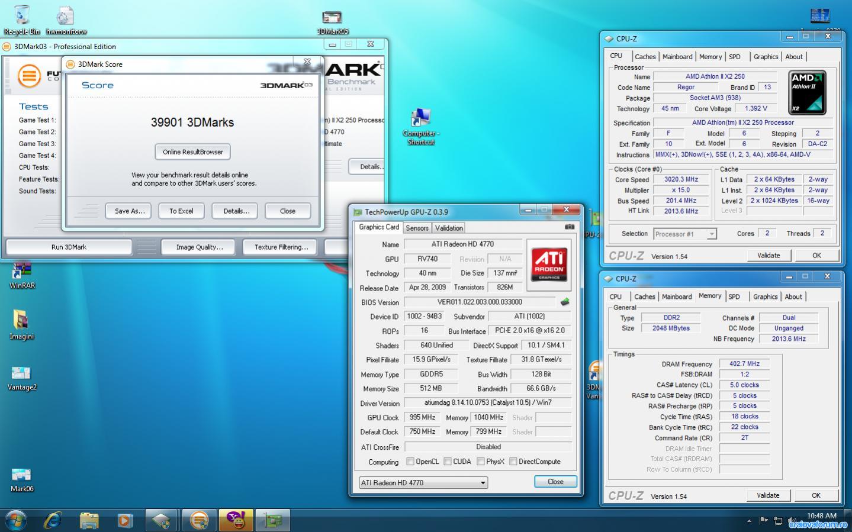The image size is (852, 532).
Task: Click the Core Speed 3020.3 MHz value
Action: (681, 179)
